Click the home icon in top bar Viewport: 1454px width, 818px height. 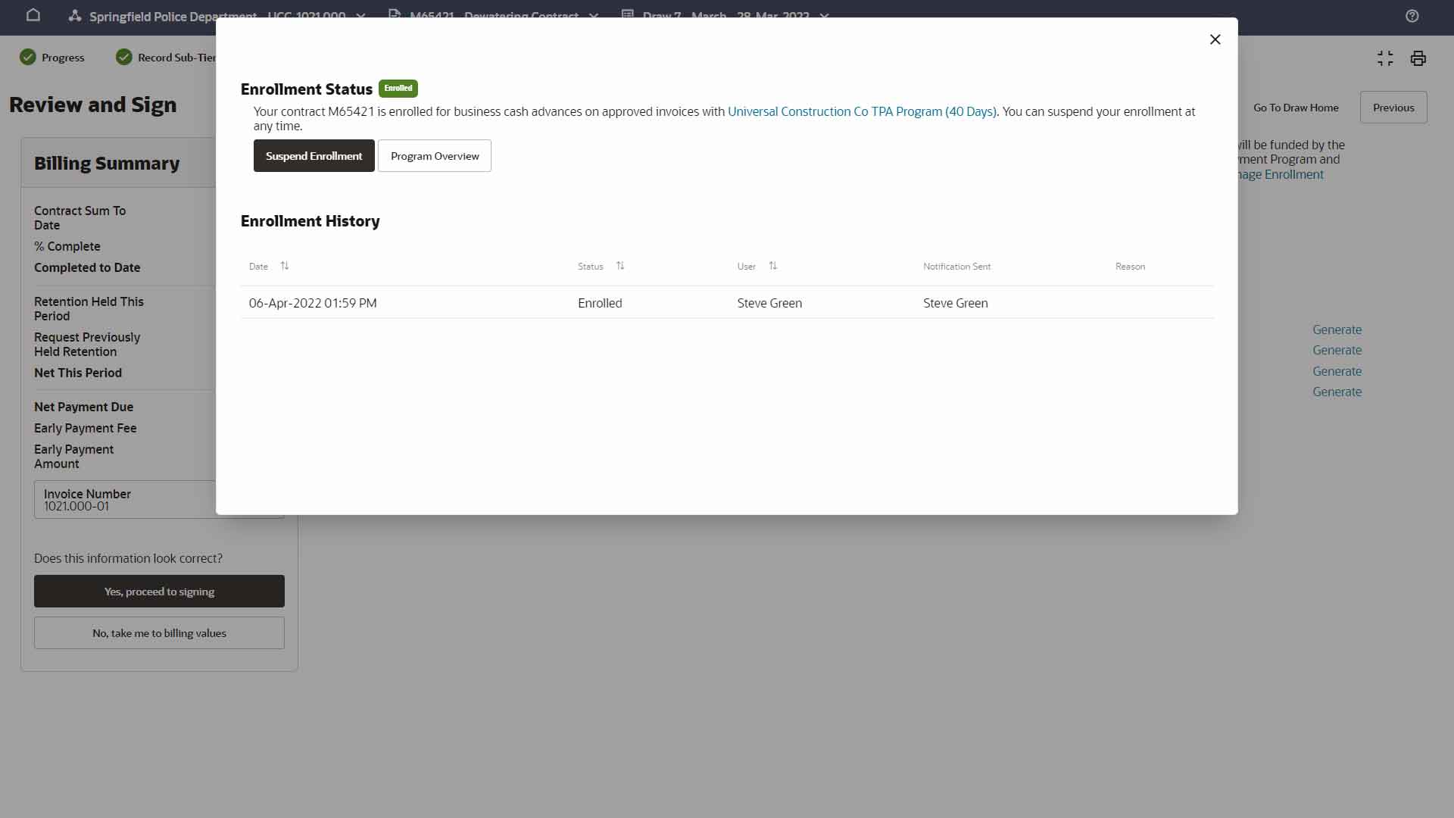pyautogui.click(x=33, y=14)
